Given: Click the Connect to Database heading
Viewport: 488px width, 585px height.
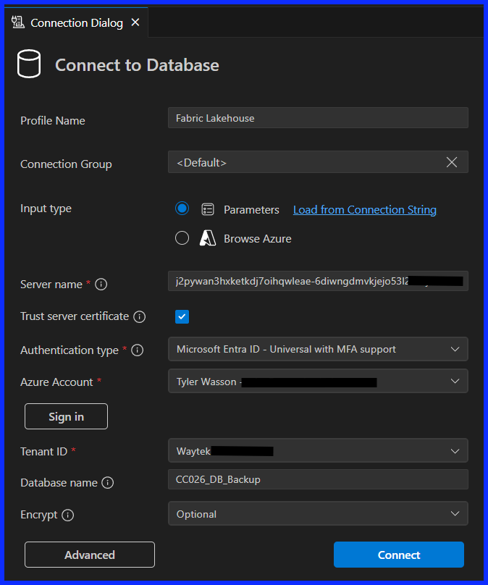Looking at the screenshot, I should (137, 65).
